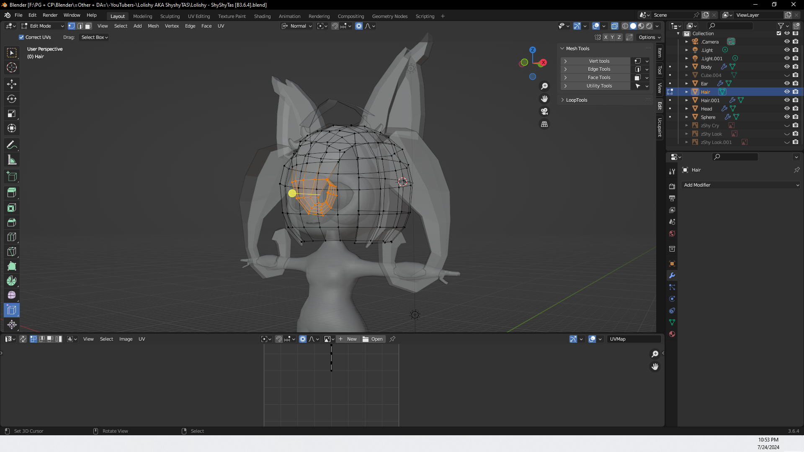Select the Loop Cut tool
Screen dimensions: 804x452
[12, 237]
